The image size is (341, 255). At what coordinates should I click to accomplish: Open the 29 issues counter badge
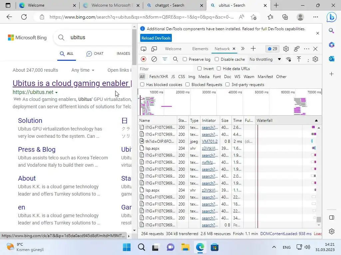point(272,49)
